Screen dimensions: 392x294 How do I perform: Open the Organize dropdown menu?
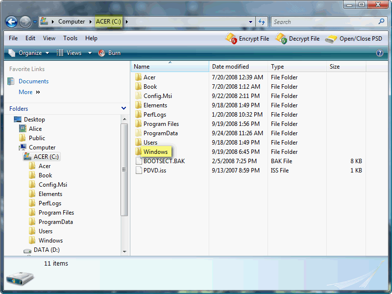[x=29, y=53]
